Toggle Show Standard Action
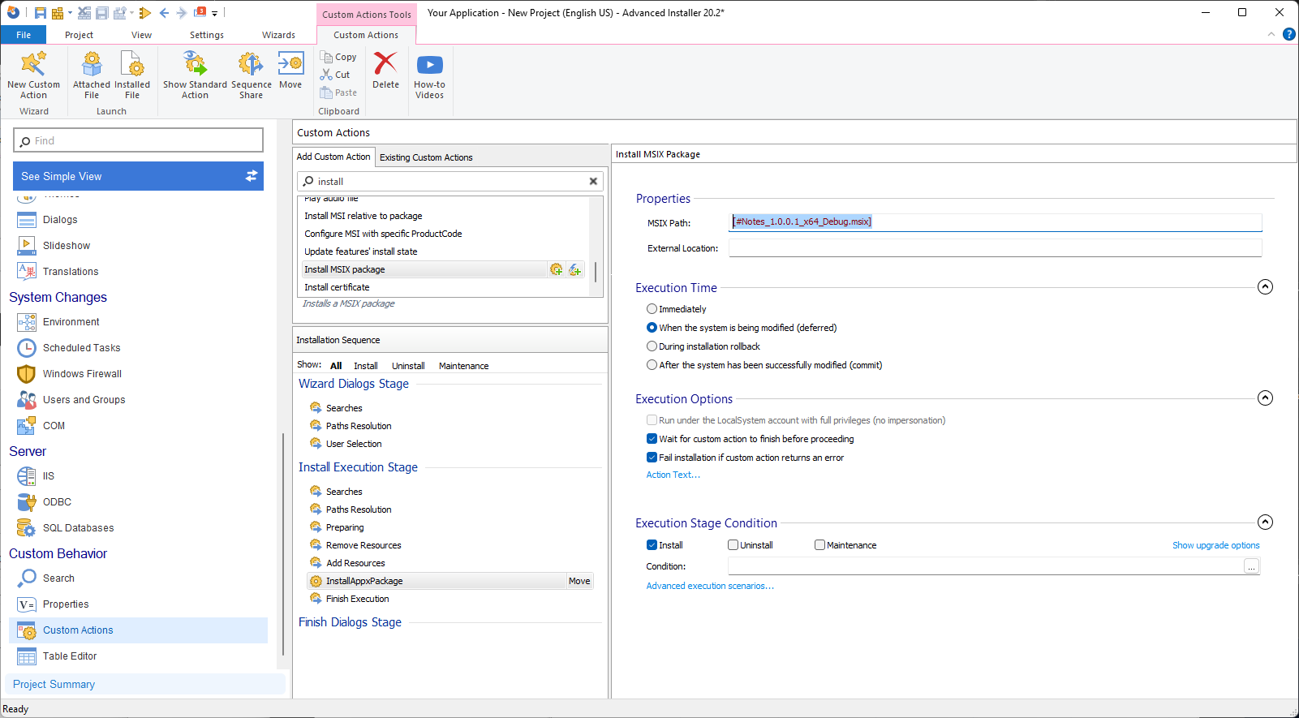 195,75
